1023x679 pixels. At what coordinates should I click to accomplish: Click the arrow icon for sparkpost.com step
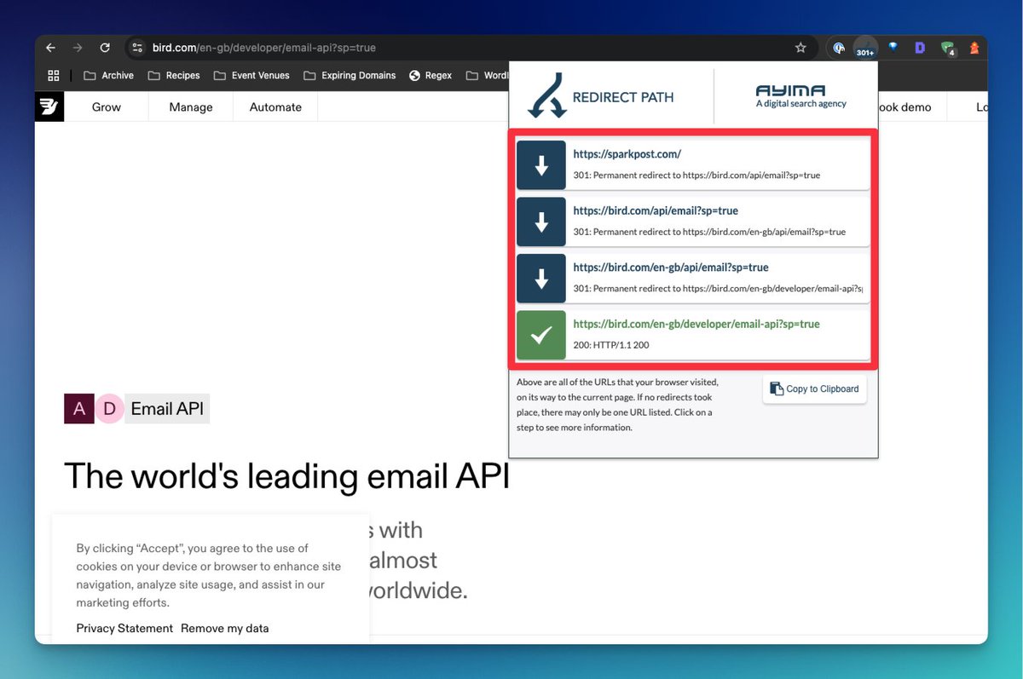coord(541,165)
